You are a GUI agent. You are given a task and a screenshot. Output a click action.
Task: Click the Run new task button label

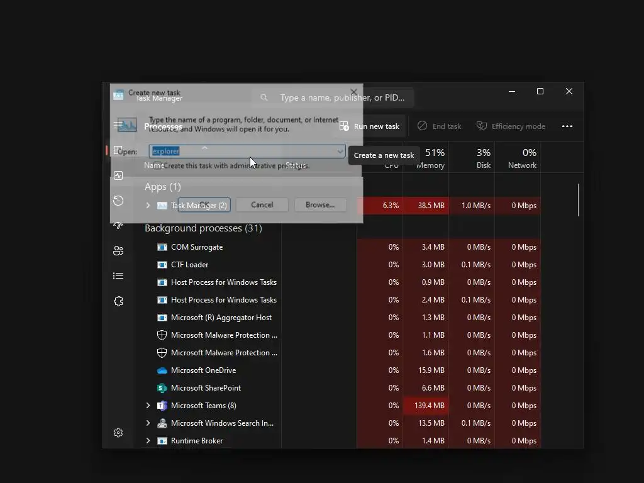377,126
